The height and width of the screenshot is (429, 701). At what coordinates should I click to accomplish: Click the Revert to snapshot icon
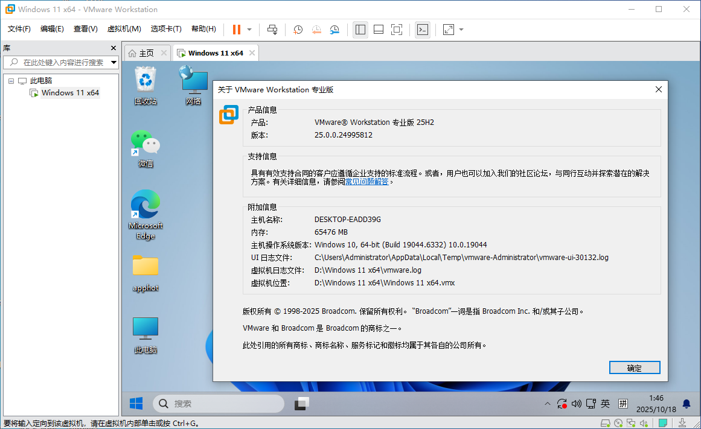click(316, 29)
